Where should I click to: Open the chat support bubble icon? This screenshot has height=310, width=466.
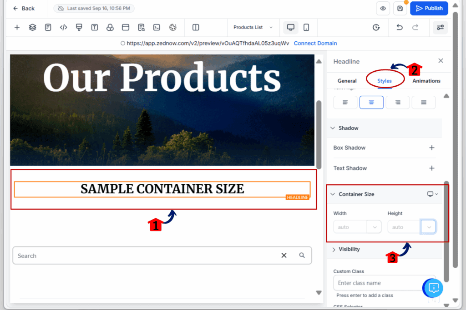pyautogui.click(x=433, y=288)
